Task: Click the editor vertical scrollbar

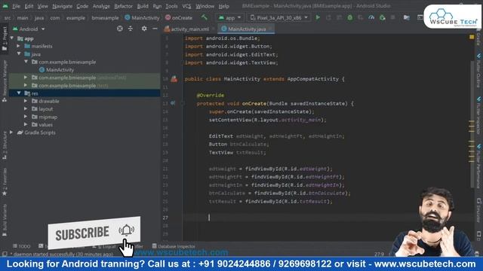Action: (x=473, y=124)
